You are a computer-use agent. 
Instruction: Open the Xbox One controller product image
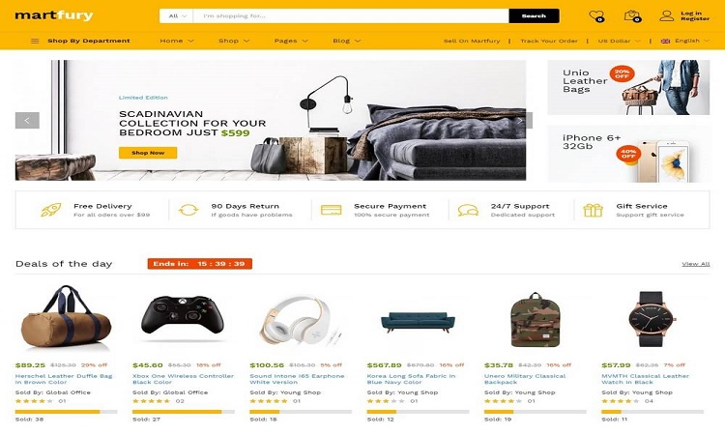pyautogui.click(x=183, y=318)
